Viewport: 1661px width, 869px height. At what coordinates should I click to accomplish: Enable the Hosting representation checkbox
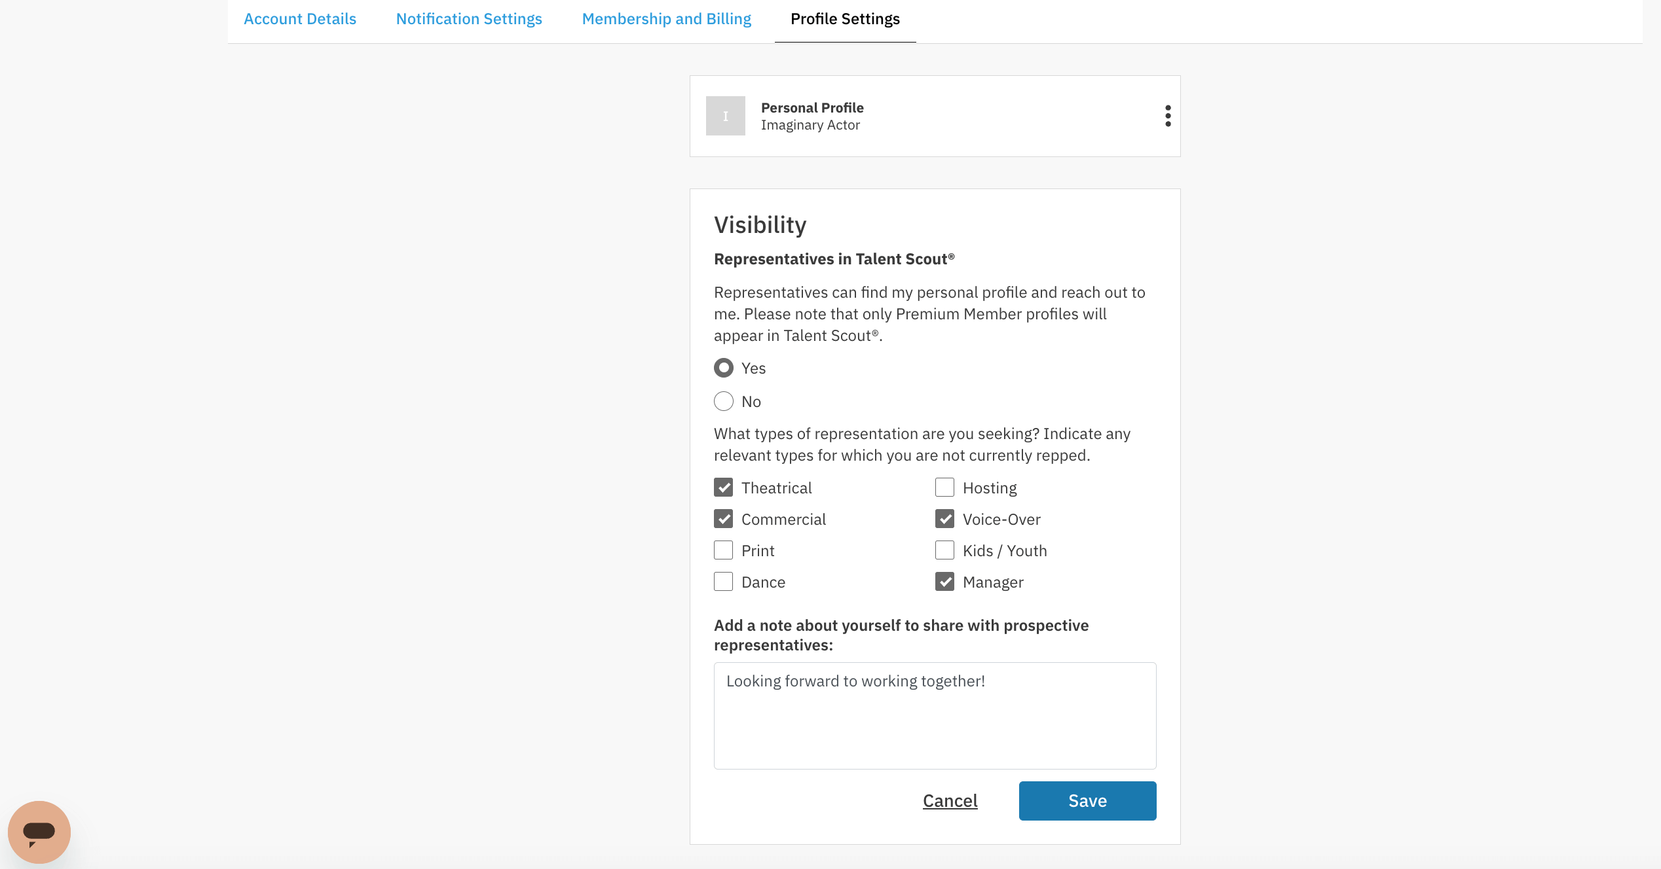[944, 488]
